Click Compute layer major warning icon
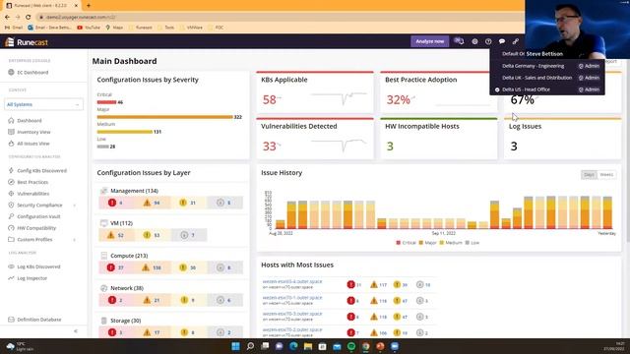 click(x=146, y=267)
